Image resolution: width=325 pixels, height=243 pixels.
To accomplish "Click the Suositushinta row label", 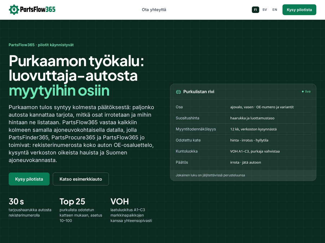I will pyautogui.click(x=187, y=118).
